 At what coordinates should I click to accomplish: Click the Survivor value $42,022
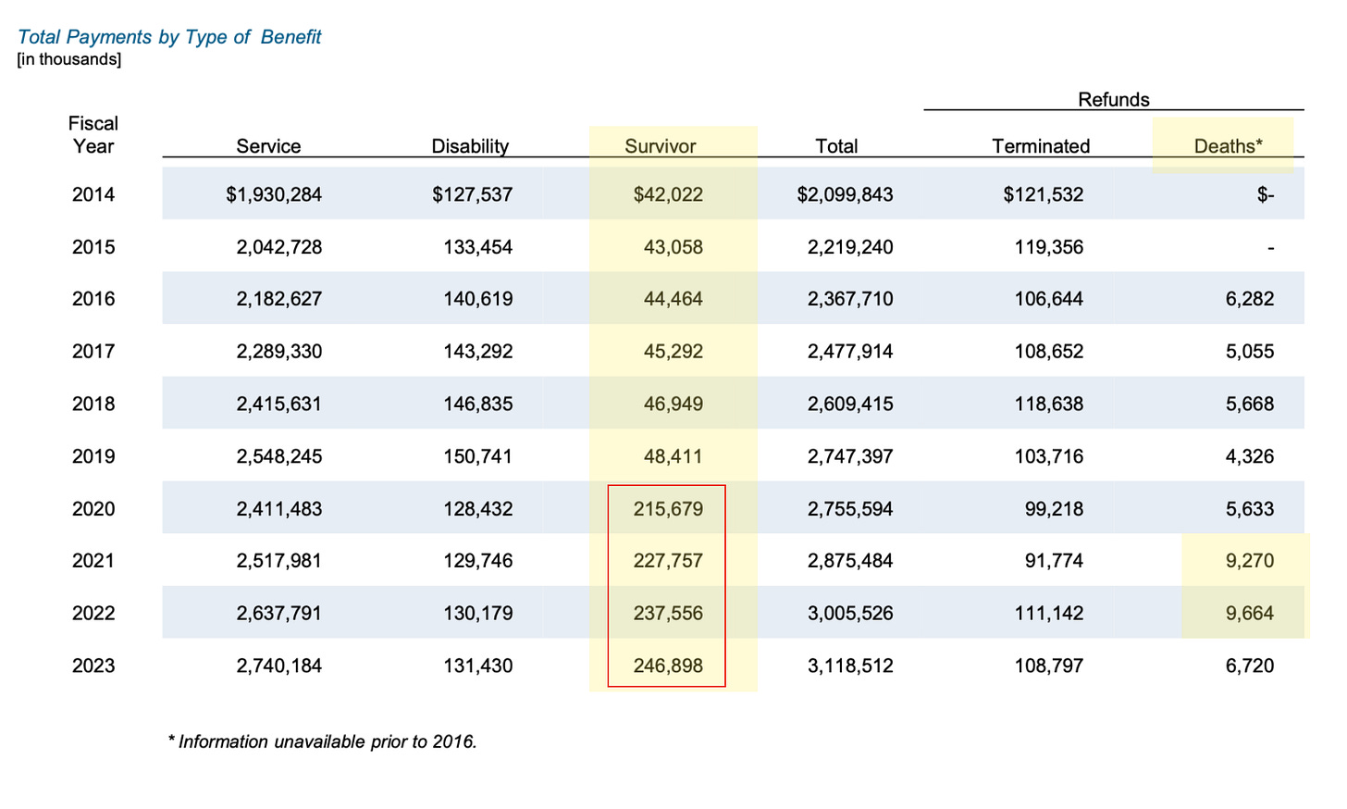(668, 194)
